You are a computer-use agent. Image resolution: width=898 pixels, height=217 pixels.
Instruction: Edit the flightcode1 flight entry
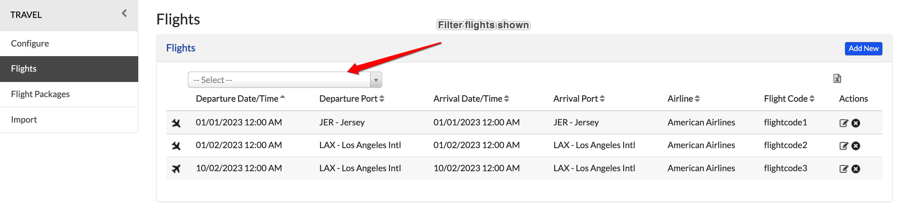(x=843, y=123)
